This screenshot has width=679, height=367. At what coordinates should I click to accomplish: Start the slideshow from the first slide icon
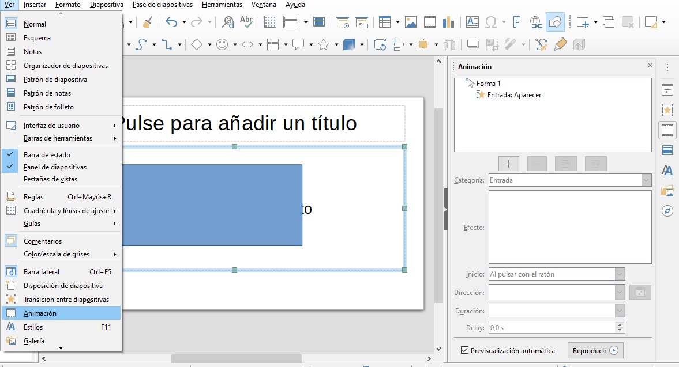(x=343, y=22)
